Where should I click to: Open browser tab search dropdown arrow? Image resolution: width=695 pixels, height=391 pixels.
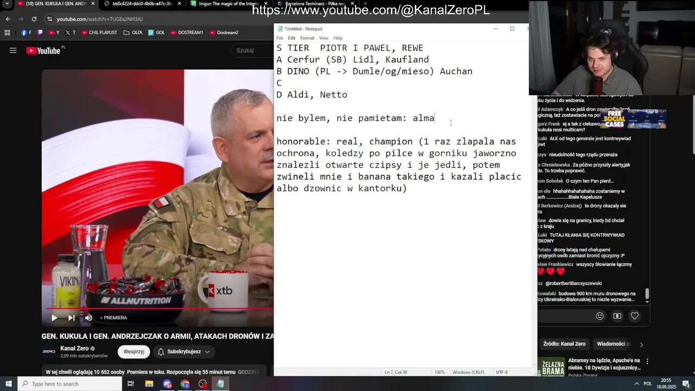[x=7, y=4]
